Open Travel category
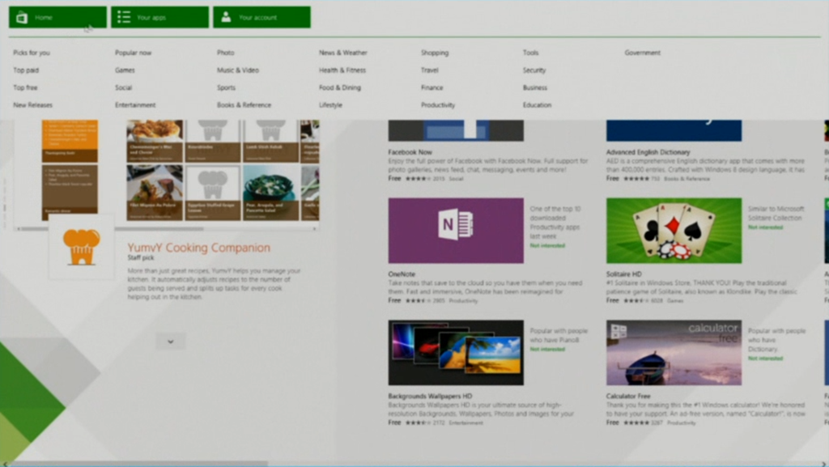Viewport: 829px width, 467px height. click(429, 70)
